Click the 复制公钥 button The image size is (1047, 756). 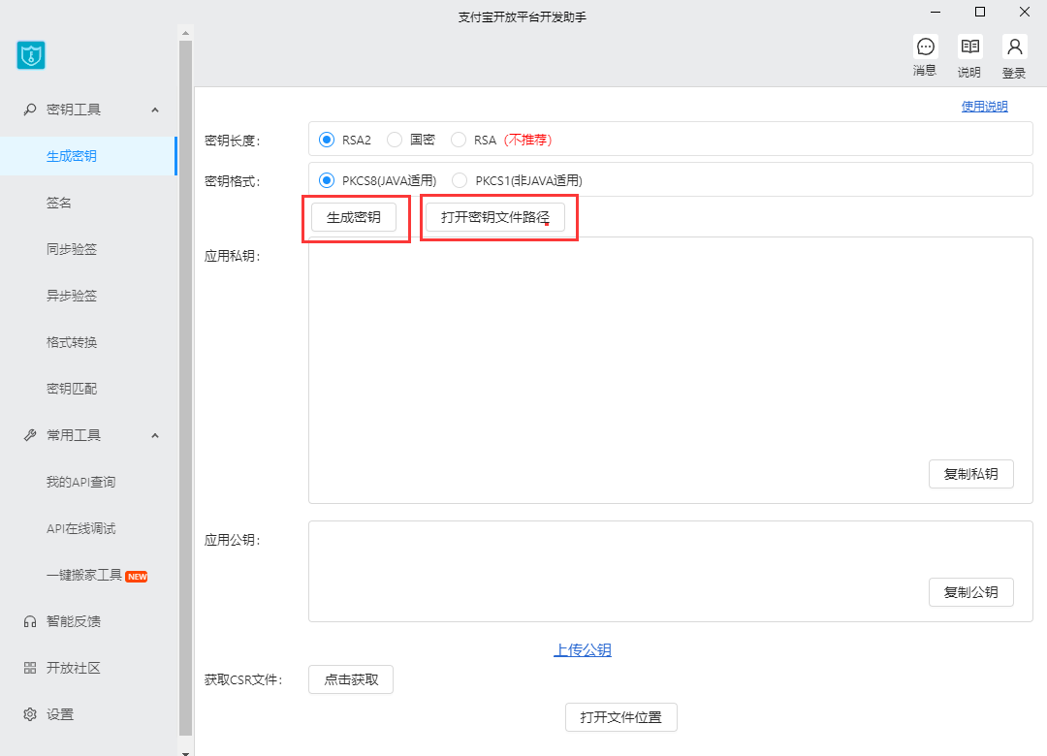[970, 592]
